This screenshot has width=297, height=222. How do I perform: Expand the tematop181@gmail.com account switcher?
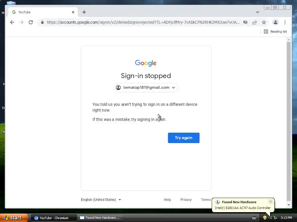point(146,88)
